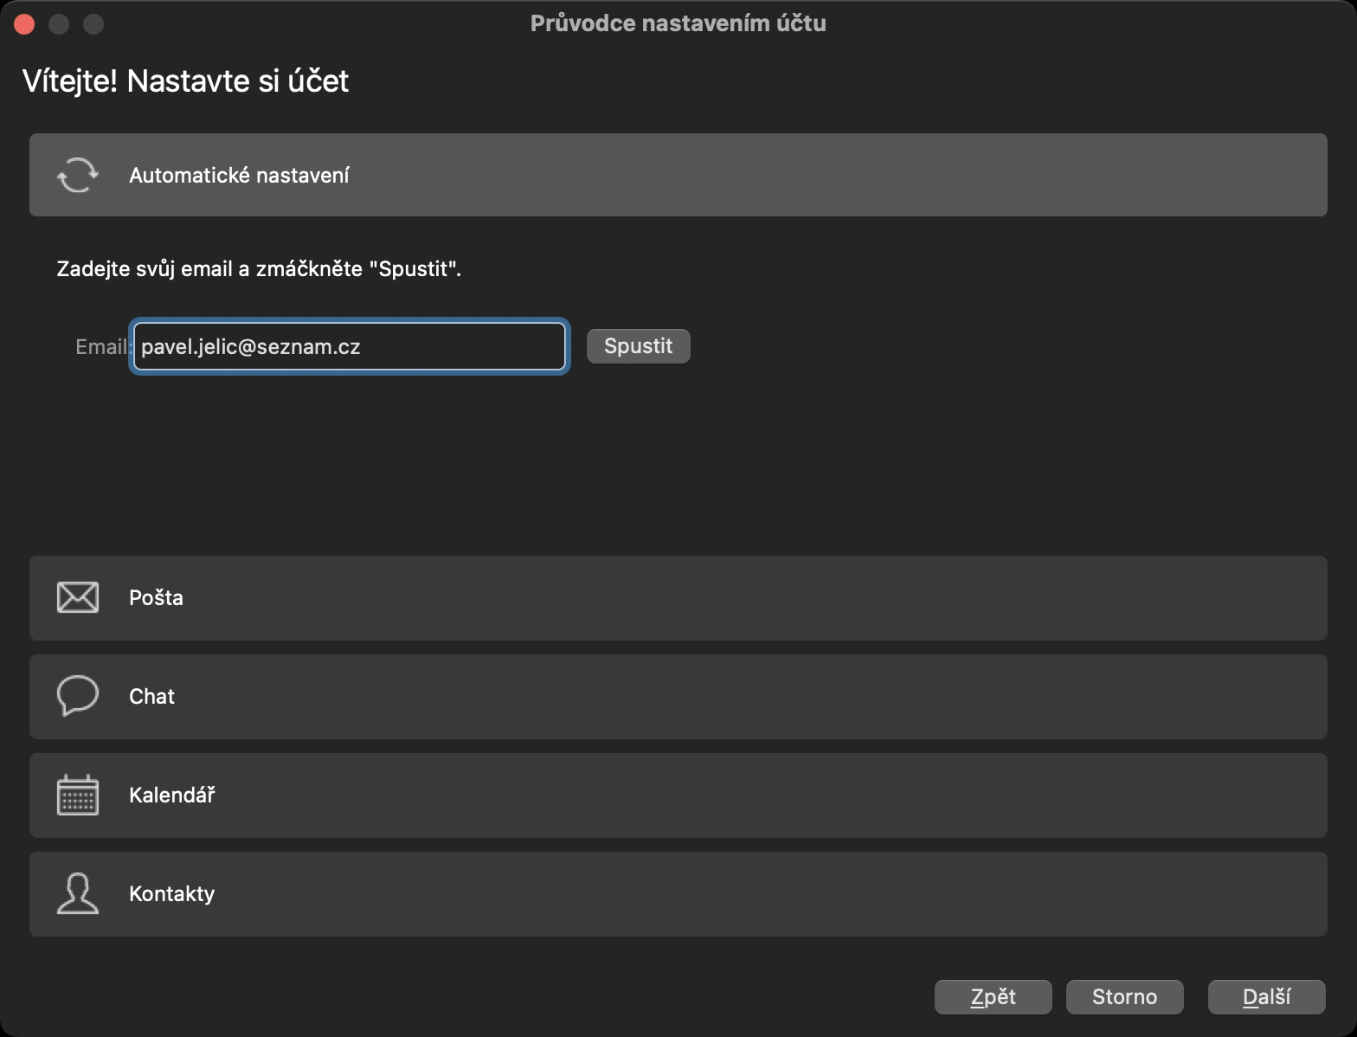Focus the Email address input field
The width and height of the screenshot is (1357, 1037).
click(x=350, y=346)
